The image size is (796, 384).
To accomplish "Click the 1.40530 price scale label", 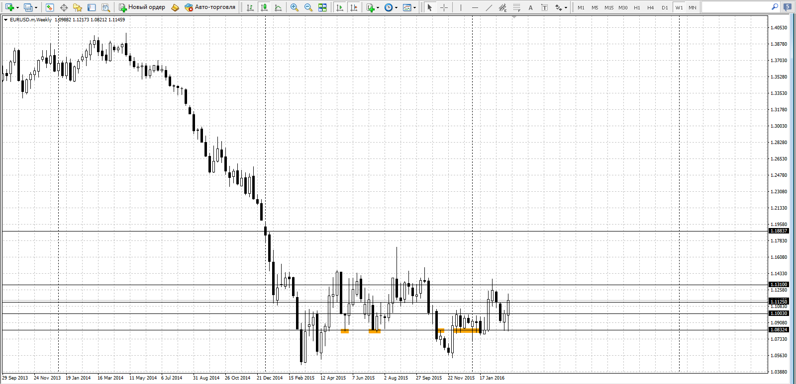I will tap(779, 28).
